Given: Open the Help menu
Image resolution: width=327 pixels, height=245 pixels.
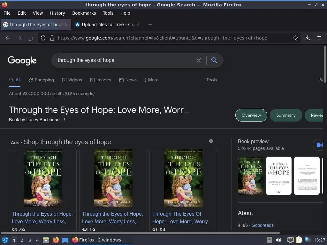Looking at the screenshot, I should (125, 13).
